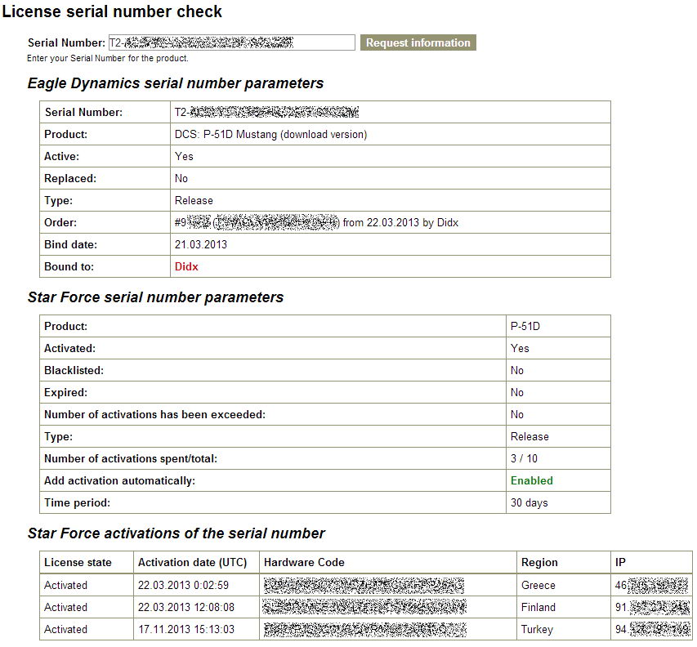Click the green Enabled status text
Viewport: 697px width, 647px height.
[x=532, y=481]
